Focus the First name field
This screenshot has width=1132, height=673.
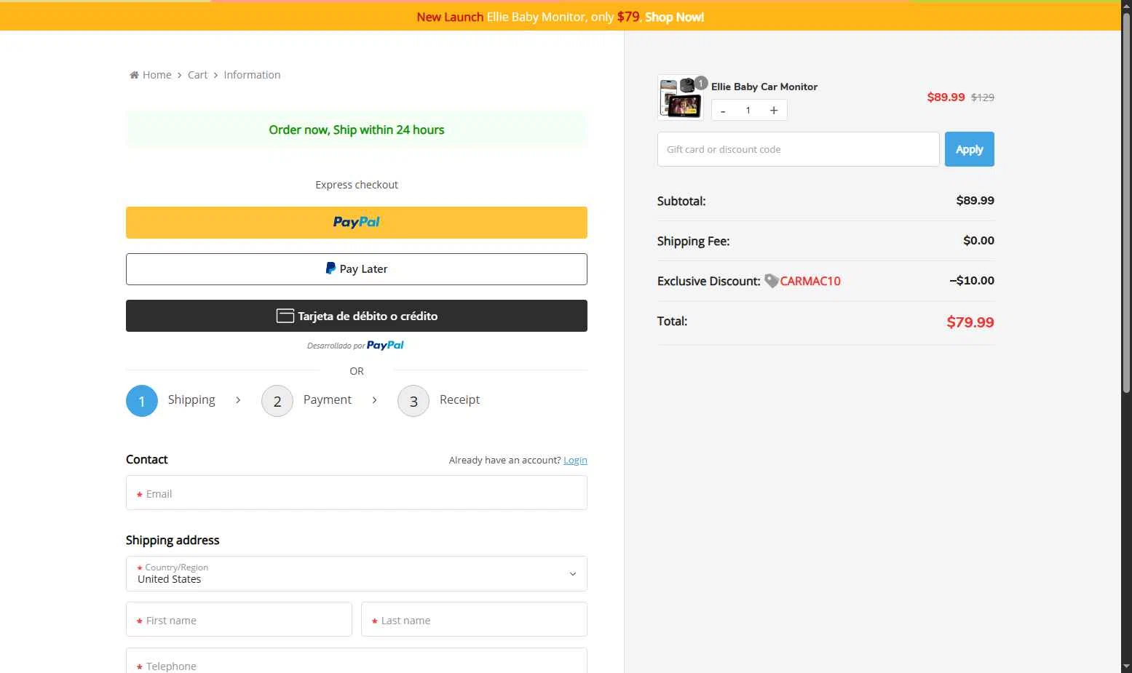pos(239,619)
